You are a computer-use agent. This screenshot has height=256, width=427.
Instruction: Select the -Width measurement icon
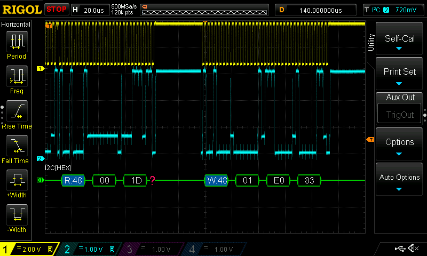tap(16, 216)
